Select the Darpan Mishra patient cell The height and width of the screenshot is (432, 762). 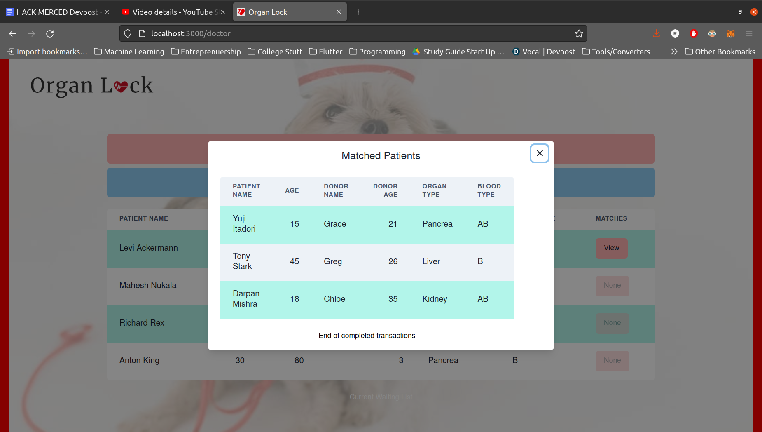pyautogui.click(x=246, y=299)
